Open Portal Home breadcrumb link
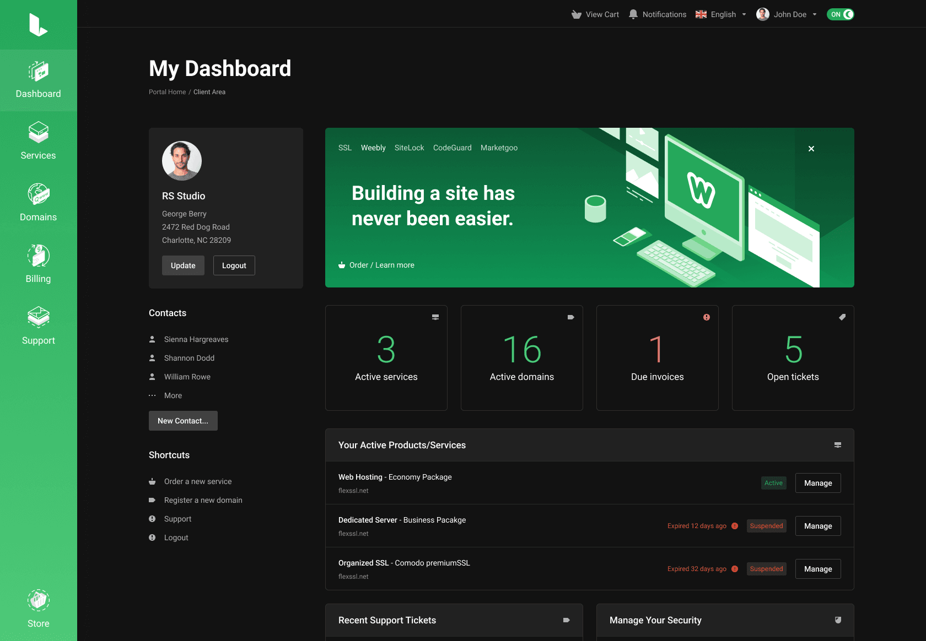Viewport: 926px width, 641px height. 167,92
